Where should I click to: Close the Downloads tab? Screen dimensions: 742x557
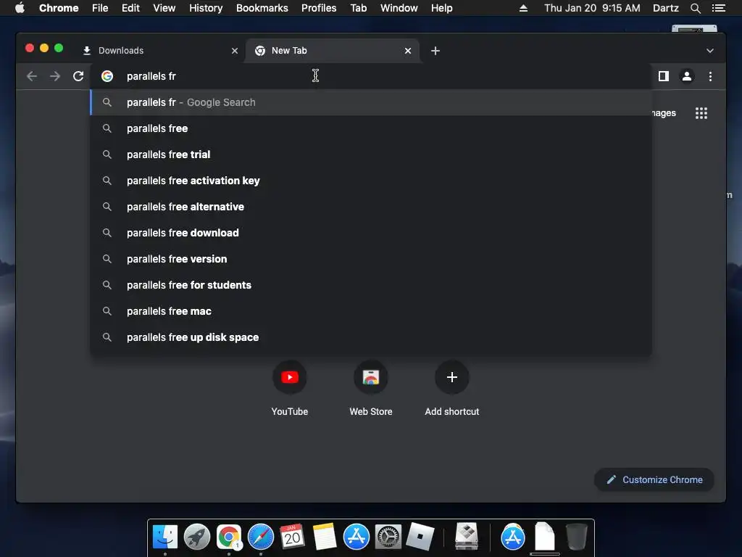(234, 51)
